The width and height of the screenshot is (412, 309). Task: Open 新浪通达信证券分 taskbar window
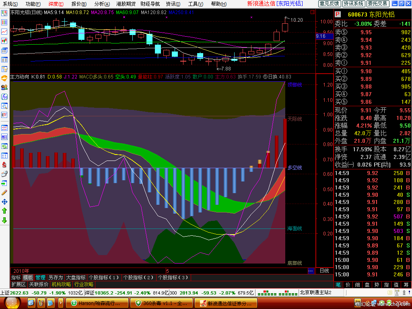226,303
